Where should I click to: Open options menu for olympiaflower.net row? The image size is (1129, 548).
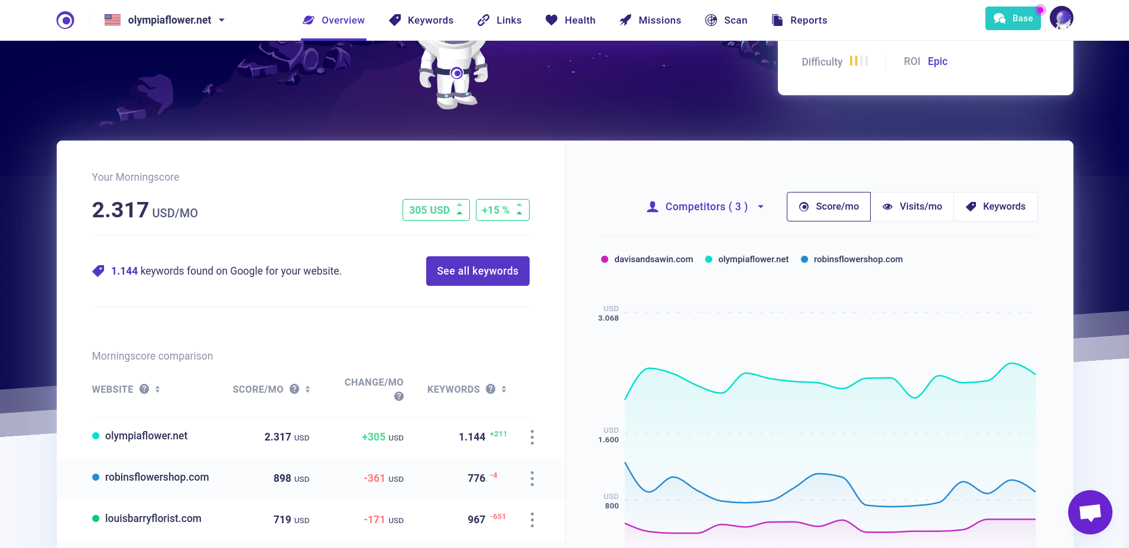pyautogui.click(x=532, y=437)
